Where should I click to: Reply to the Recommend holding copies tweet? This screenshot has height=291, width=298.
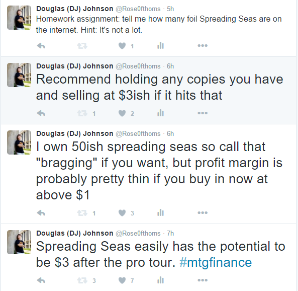click(x=41, y=113)
